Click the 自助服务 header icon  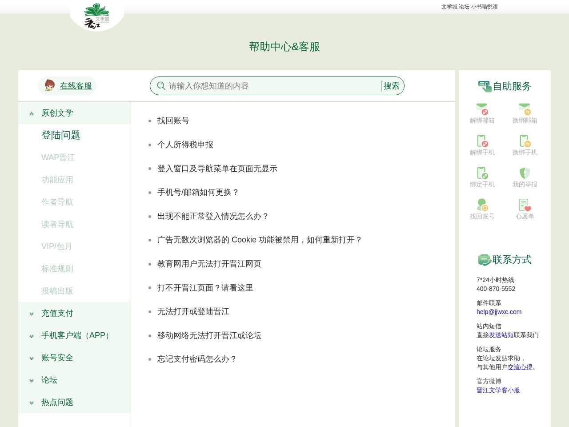point(485,86)
